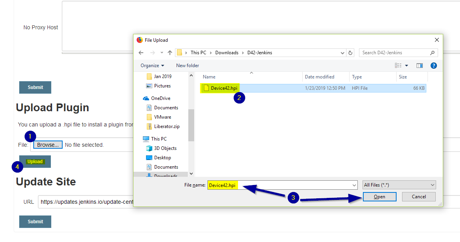This screenshot has height=242, width=460.
Task: Click the Open button to confirm selection
Action: click(379, 196)
